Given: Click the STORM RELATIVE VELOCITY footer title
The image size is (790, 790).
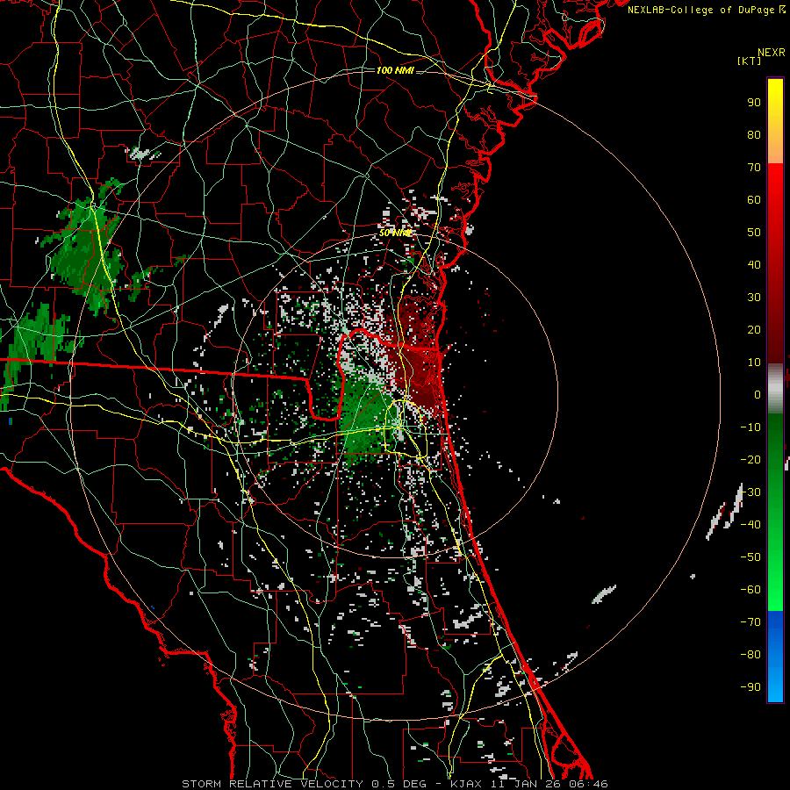Looking at the screenshot, I should (x=272, y=784).
